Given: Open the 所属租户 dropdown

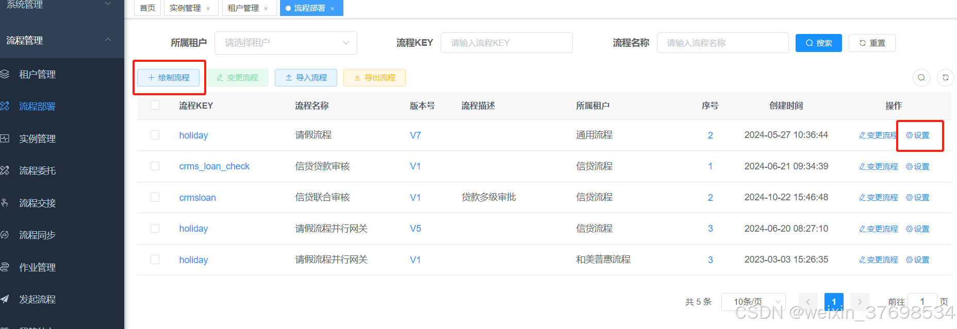Looking at the screenshot, I should (286, 43).
